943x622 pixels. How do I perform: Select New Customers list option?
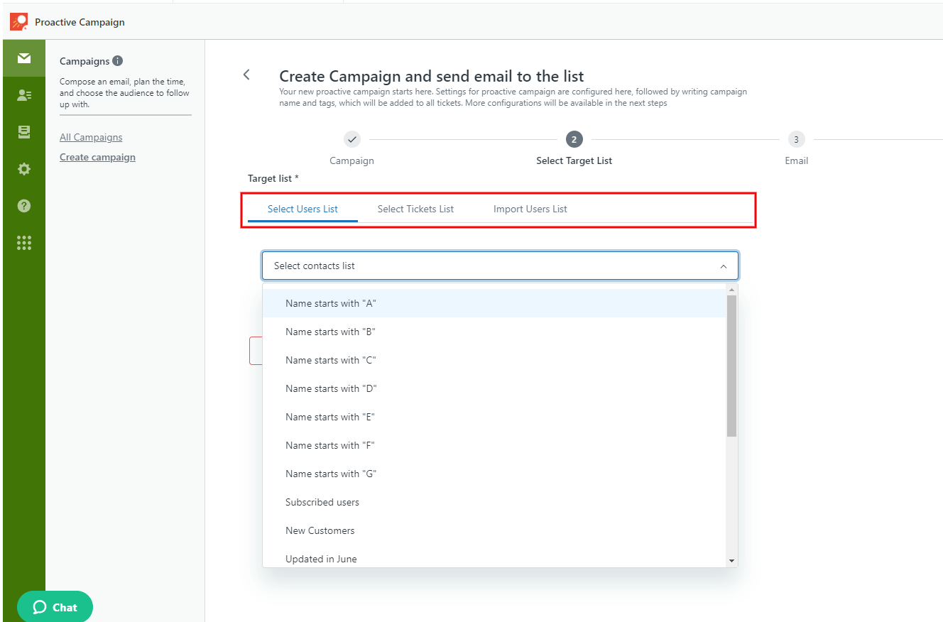[x=494, y=530]
